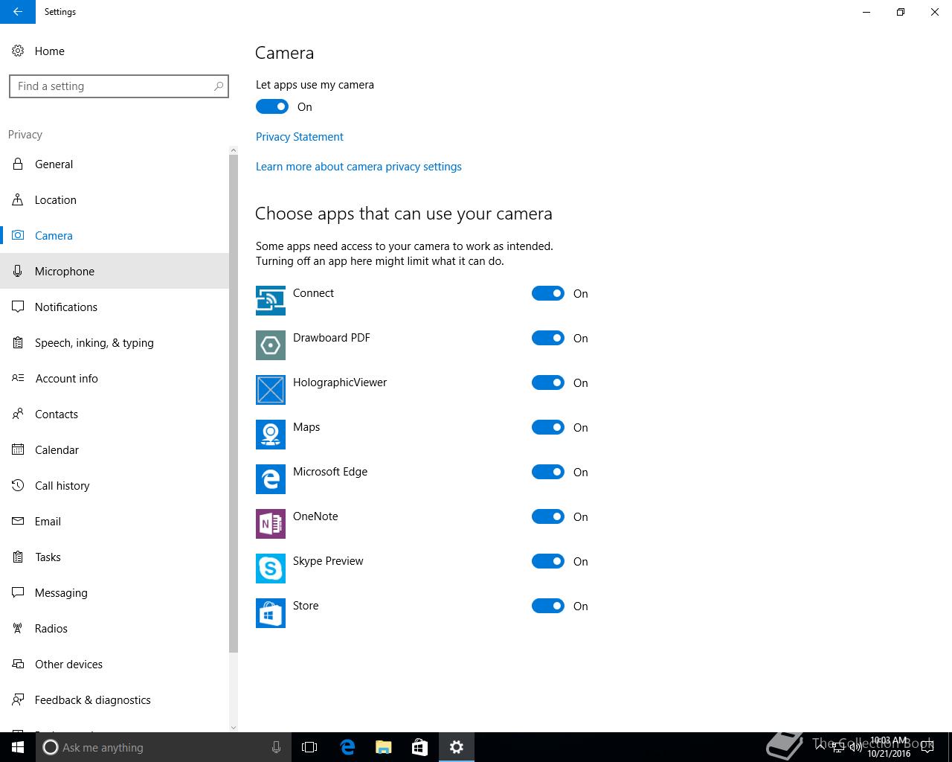Open the Windows Start menu
Screen dimensions: 952x762
pyautogui.click(x=18, y=747)
